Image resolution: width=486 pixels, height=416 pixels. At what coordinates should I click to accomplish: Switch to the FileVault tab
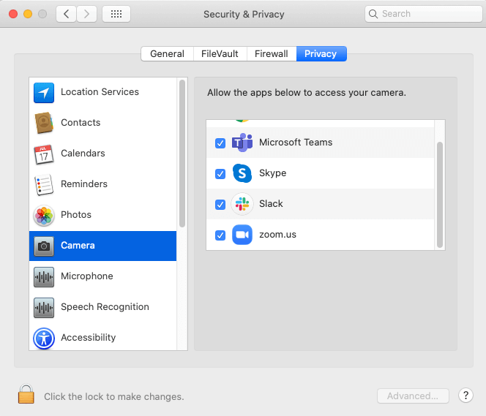point(220,54)
